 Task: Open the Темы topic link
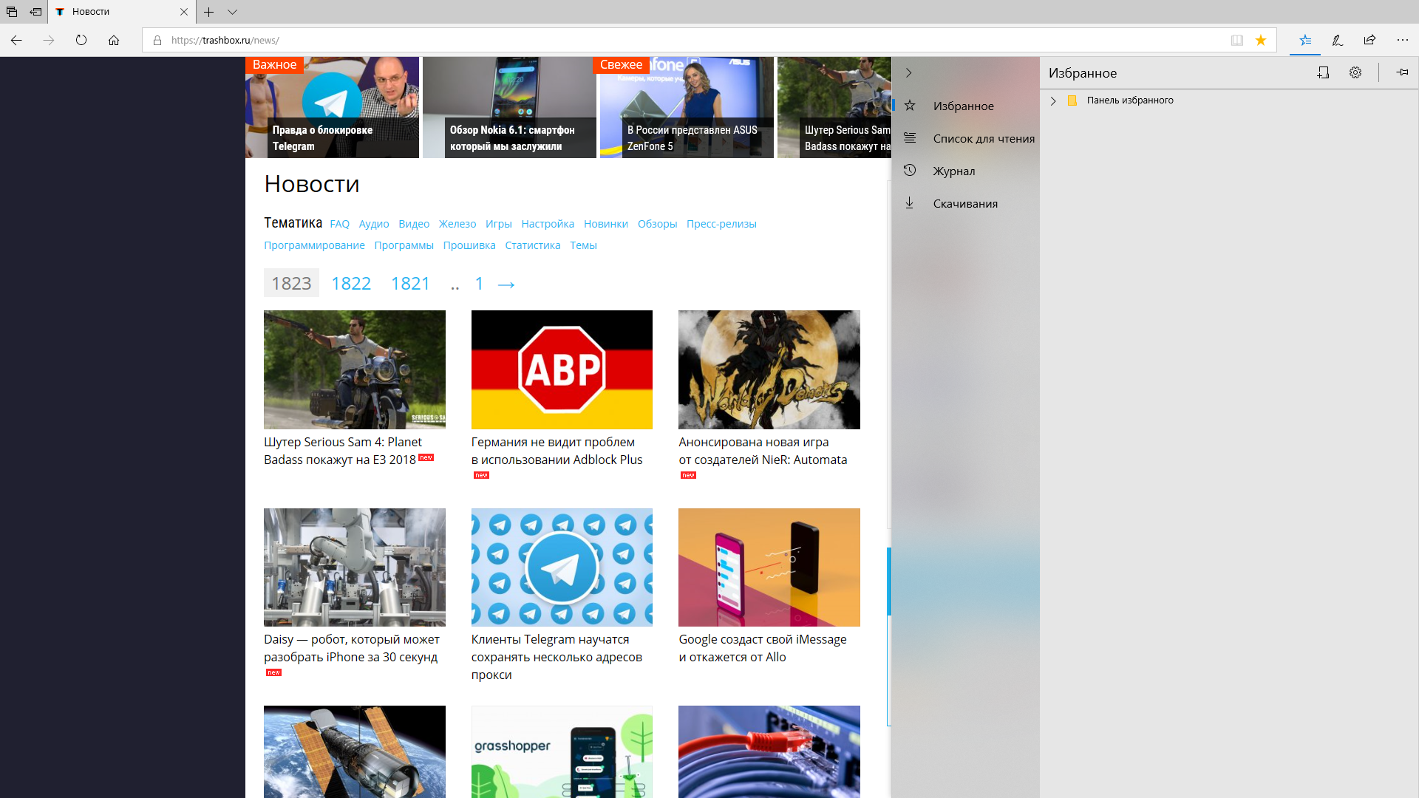coord(583,245)
